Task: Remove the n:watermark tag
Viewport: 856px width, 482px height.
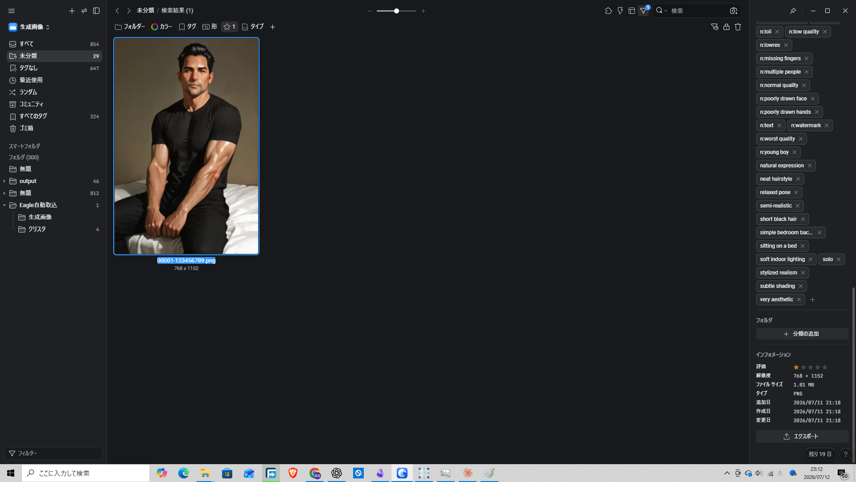Action: pos(827,125)
